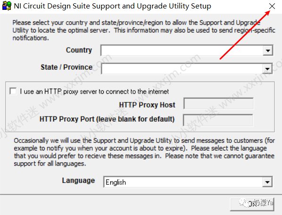The image size is (282, 215).
Task: Click the button at the dialog's bottom right
Action: pyautogui.click(x=252, y=204)
